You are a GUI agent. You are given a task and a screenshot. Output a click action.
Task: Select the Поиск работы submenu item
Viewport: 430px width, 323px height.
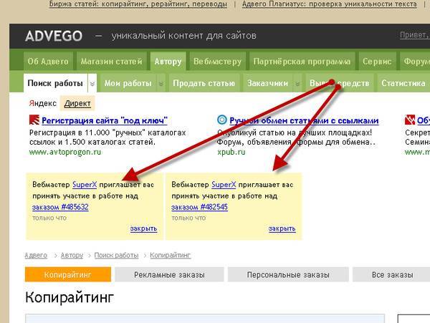pos(55,83)
